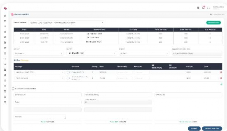Toggle fullscreen icon in the top bar

[x=208, y=8]
